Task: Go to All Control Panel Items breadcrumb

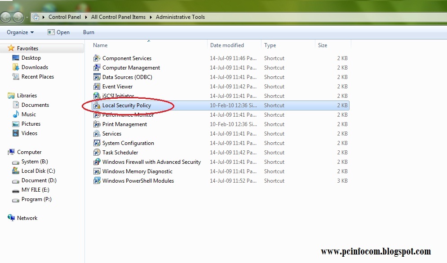Action: point(118,17)
